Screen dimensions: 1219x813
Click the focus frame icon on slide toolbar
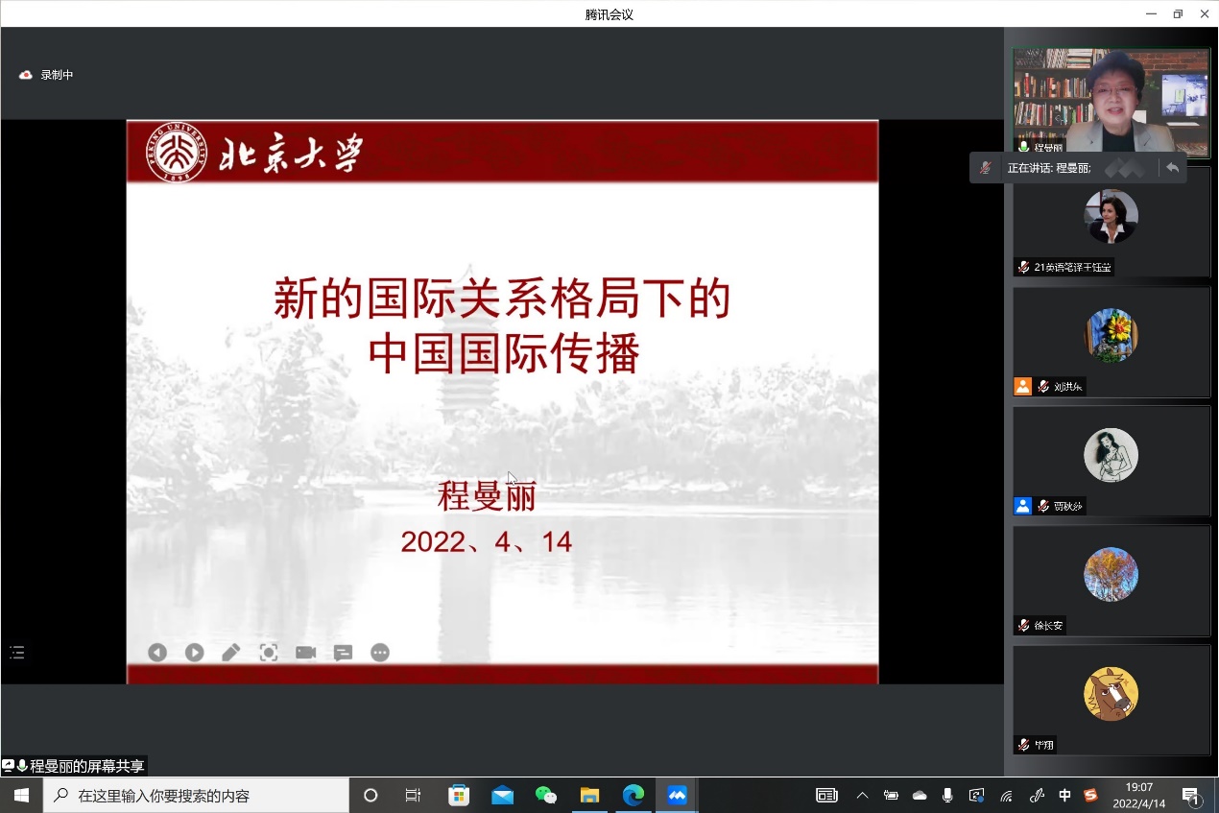click(x=269, y=653)
